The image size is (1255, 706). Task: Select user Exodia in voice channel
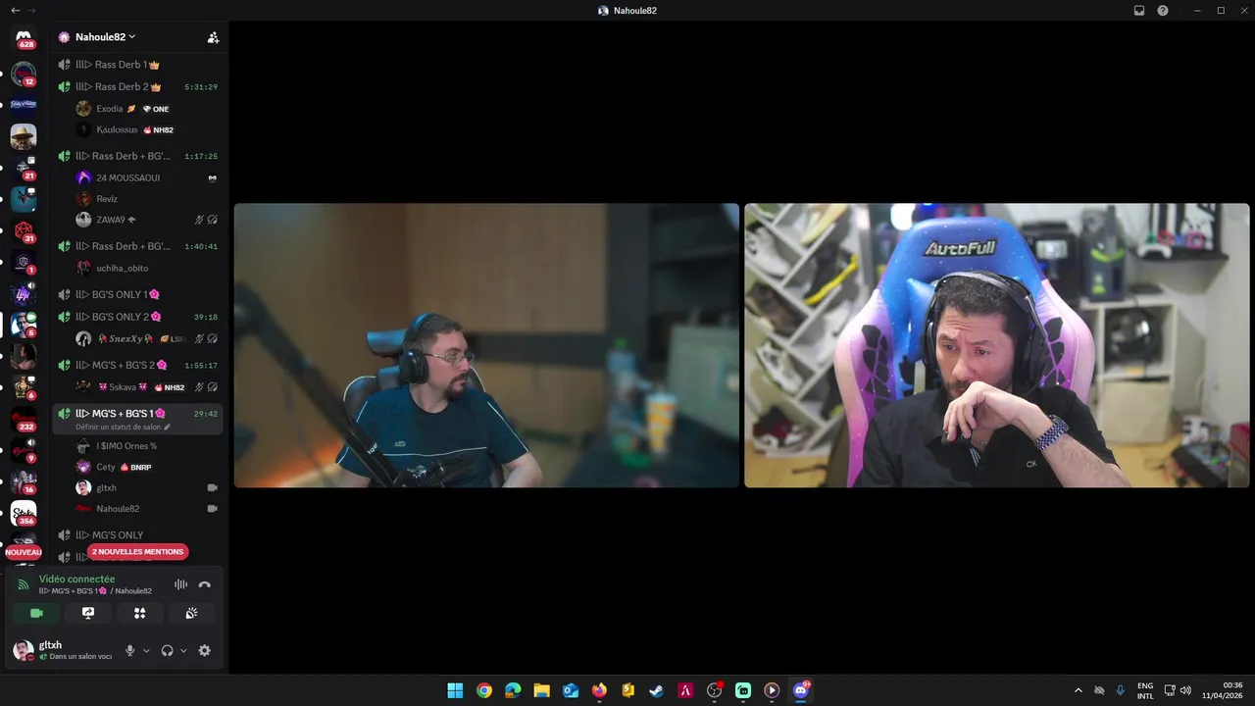pos(147,109)
